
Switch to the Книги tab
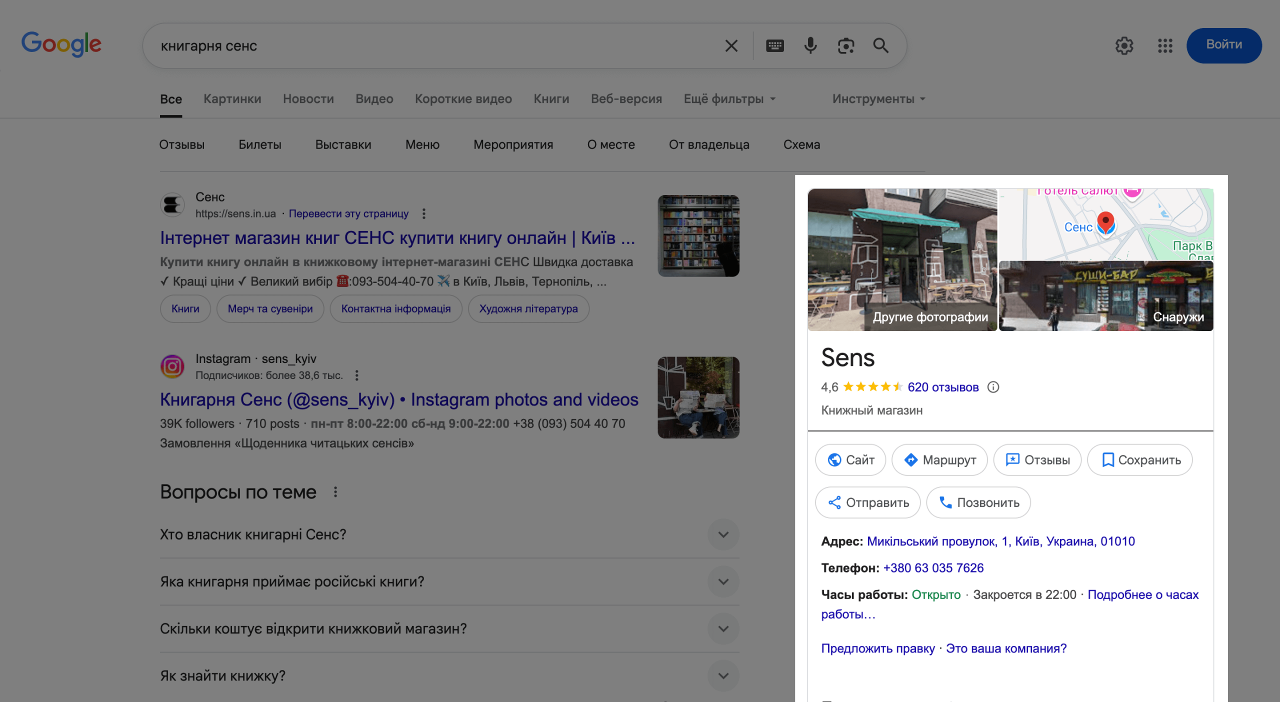[551, 99]
